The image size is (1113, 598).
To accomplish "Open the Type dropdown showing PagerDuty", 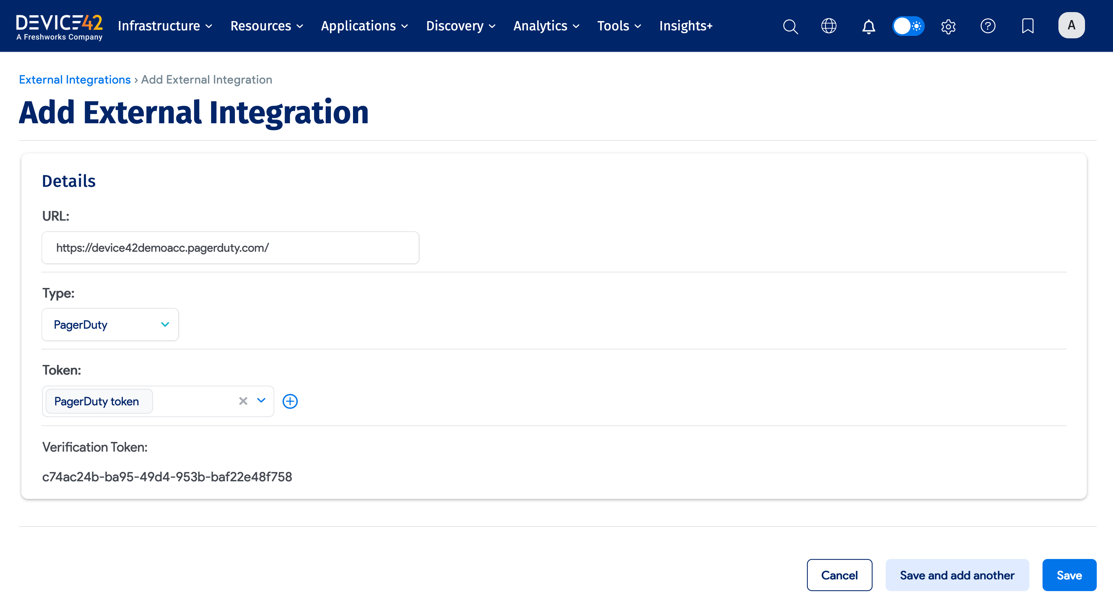I will pos(110,324).
